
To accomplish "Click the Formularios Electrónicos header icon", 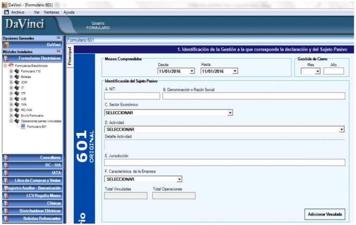I will point(6,59).
